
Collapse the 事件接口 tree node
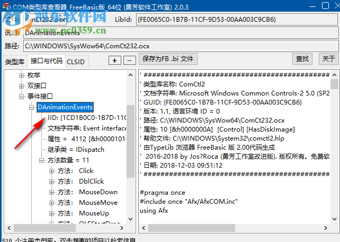pyautogui.click(x=21, y=97)
